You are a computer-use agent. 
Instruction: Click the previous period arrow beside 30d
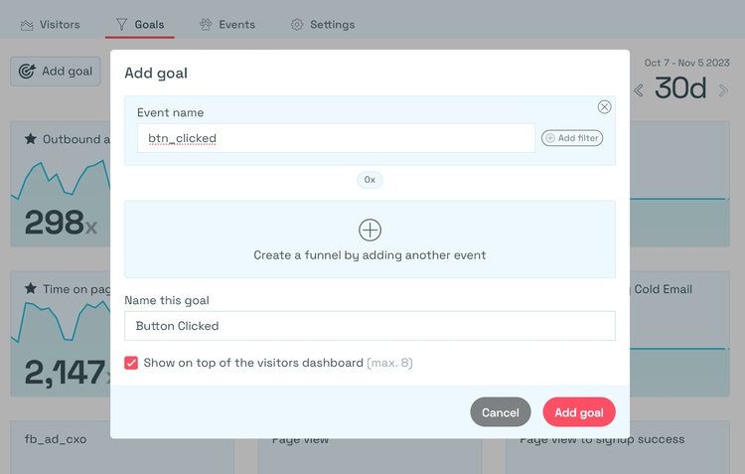coord(639,90)
